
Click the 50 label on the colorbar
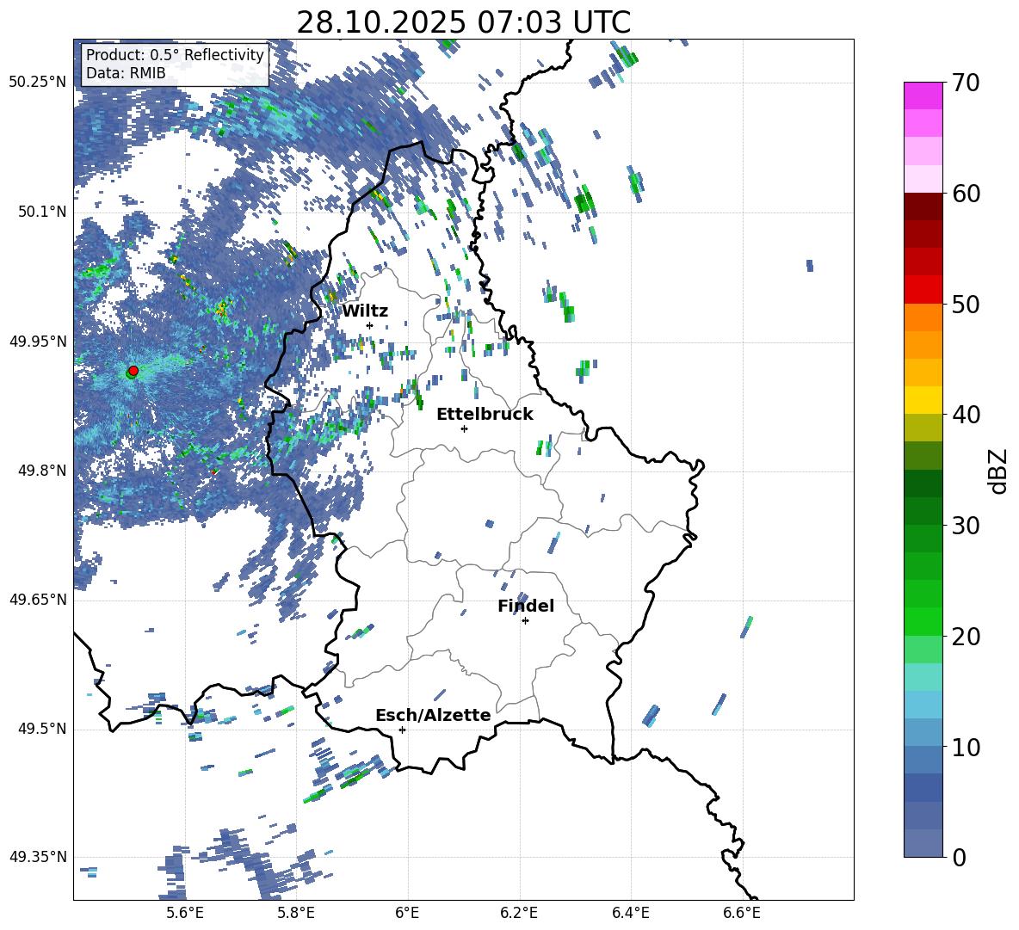point(965,305)
